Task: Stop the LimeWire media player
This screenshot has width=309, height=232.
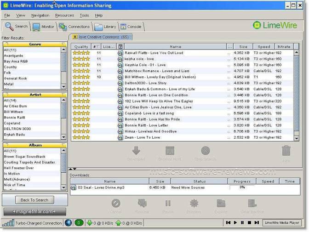Action: point(249,222)
